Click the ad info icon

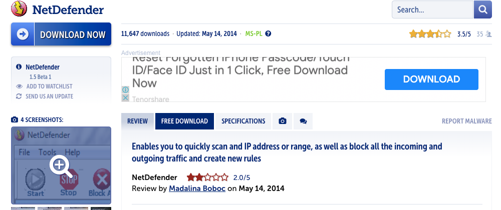point(125,89)
